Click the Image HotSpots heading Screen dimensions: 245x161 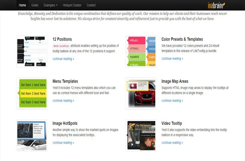click(x=65, y=123)
